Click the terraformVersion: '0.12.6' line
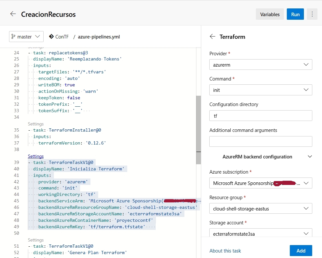This screenshot has width=322, height=258. [x=72, y=143]
